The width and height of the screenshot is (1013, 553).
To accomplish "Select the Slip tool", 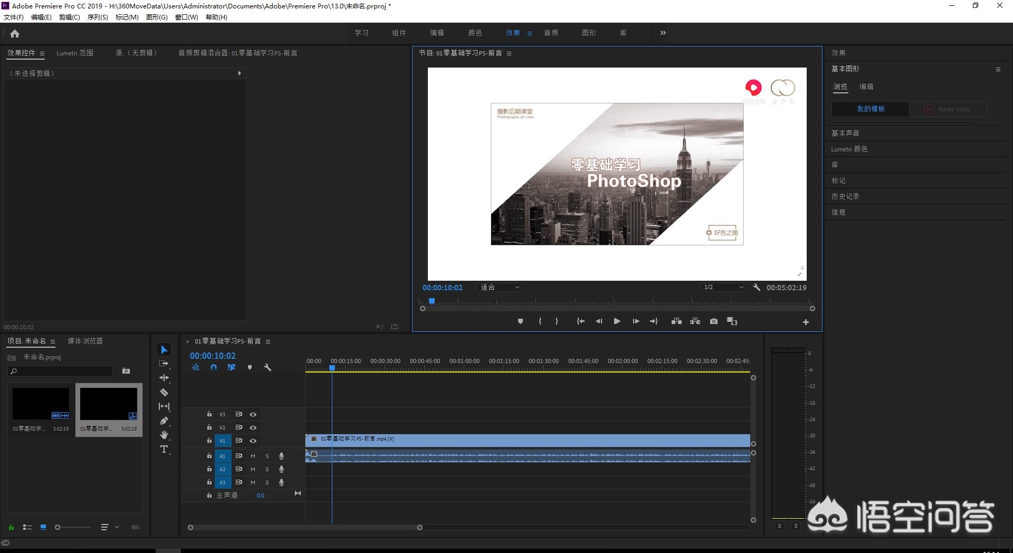I will pos(164,406).
